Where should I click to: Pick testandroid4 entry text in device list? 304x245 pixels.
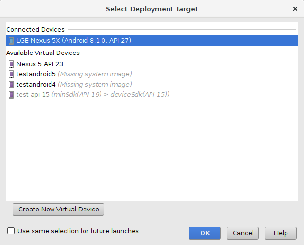(x=36, y=84)
